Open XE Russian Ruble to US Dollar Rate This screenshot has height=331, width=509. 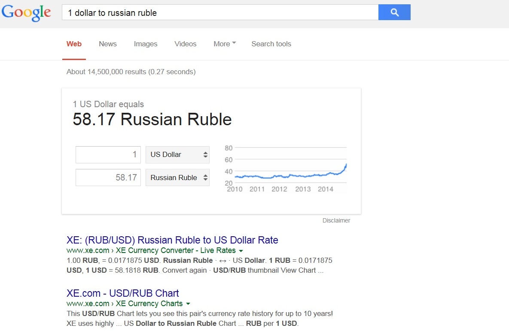[x=172, y=240]
